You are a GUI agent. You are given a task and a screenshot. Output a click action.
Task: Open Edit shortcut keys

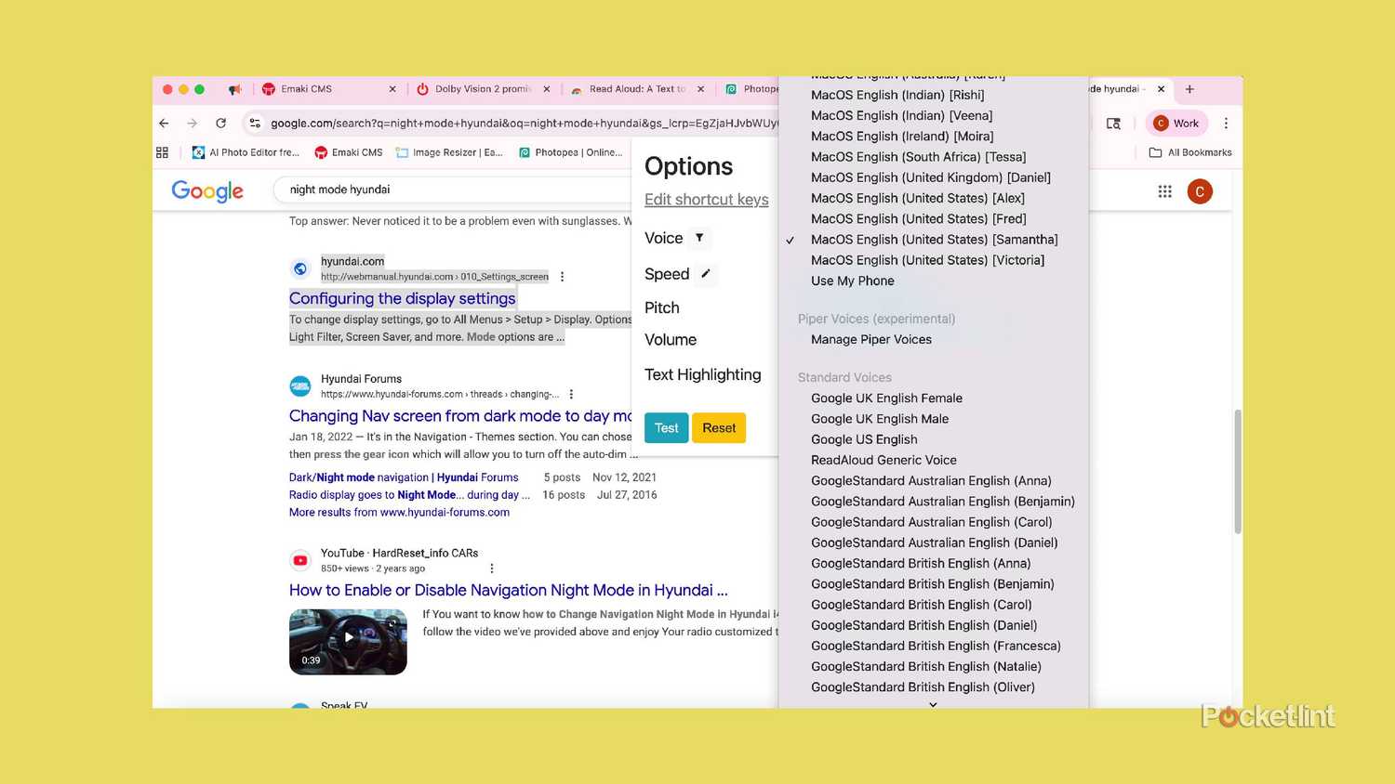click(x=706, y=199)
